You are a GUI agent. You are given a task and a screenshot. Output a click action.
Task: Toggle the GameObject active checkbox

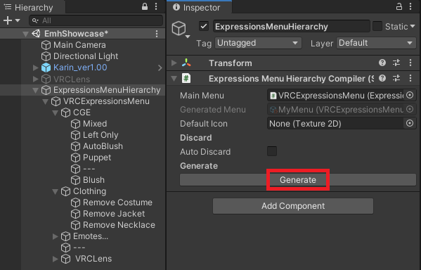[x=204, y=26]
